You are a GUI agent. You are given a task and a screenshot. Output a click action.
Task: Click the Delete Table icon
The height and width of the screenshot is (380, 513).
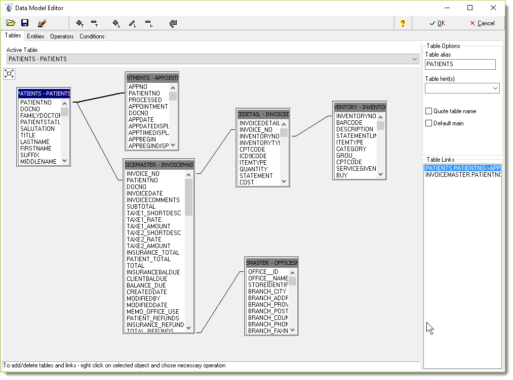(94, 23)
